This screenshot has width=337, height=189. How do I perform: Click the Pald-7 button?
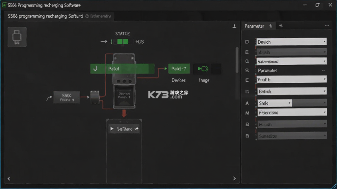[179, 69]
